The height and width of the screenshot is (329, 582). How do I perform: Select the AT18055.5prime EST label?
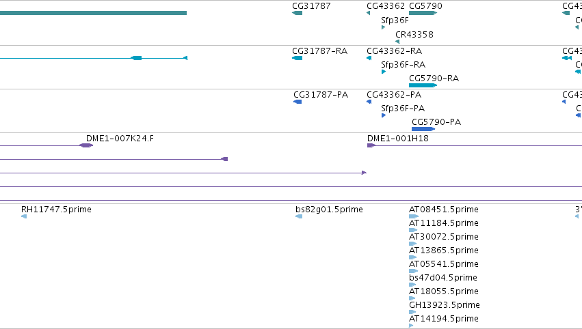tap(444, 291)
